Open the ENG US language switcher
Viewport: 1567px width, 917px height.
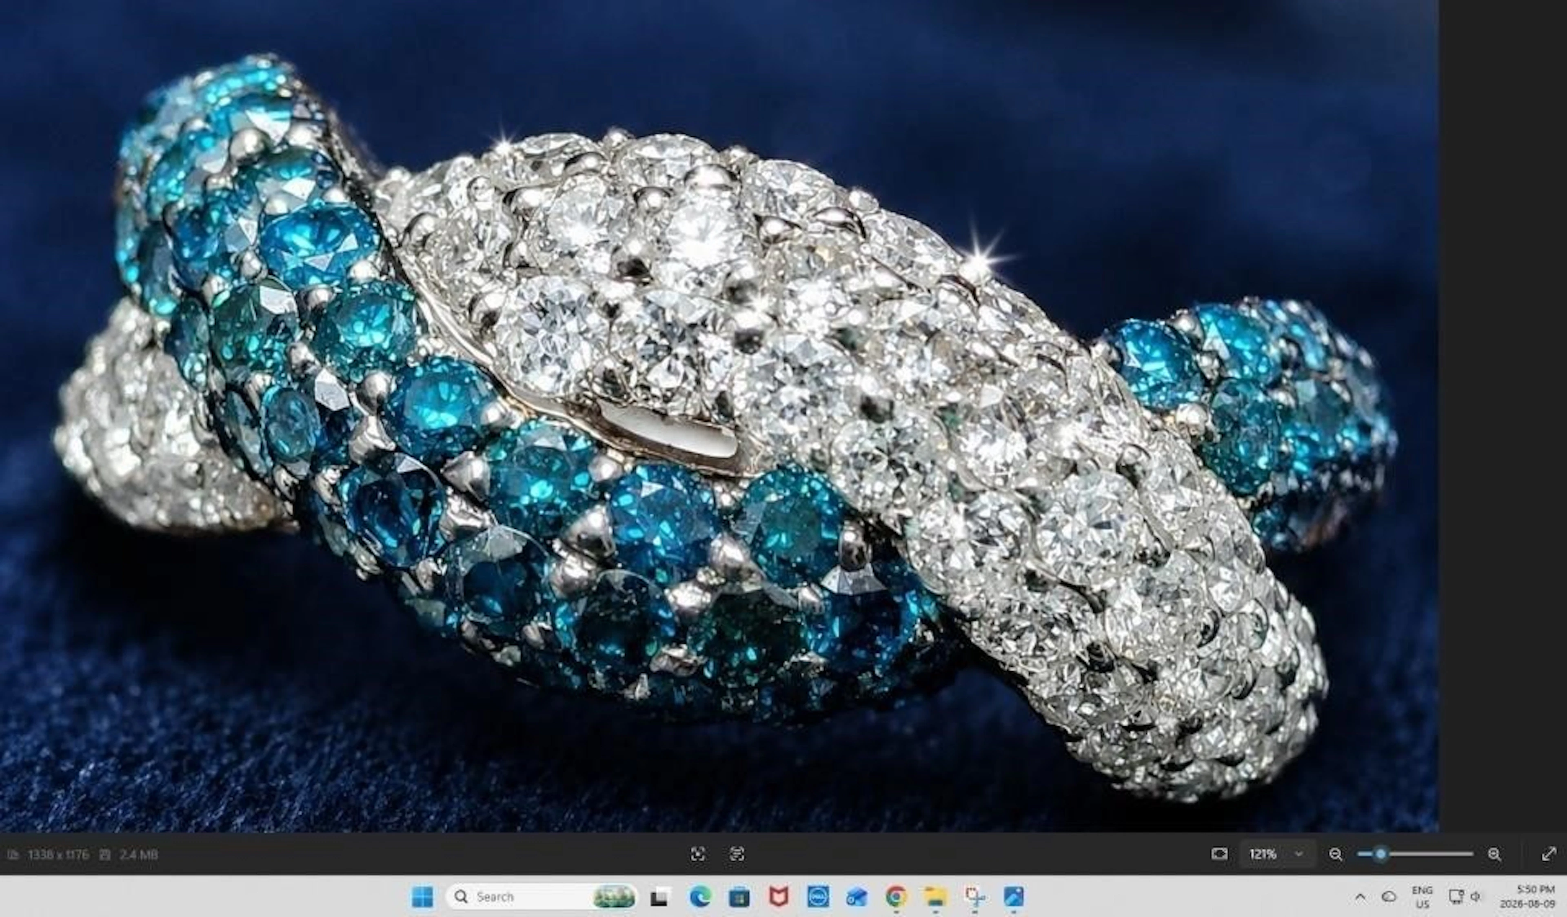click(x=1423, y=897)
